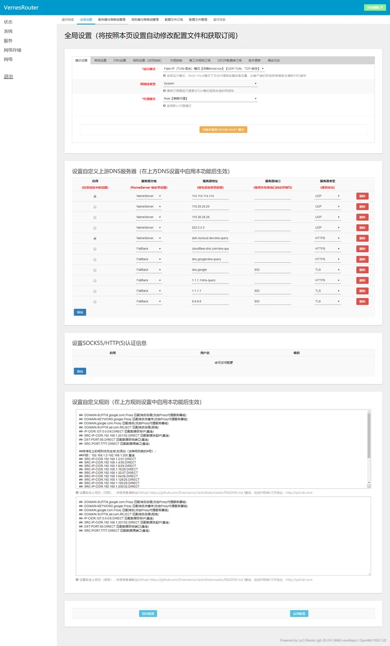Open the 网络 sidebar menu

click(8, 59)
